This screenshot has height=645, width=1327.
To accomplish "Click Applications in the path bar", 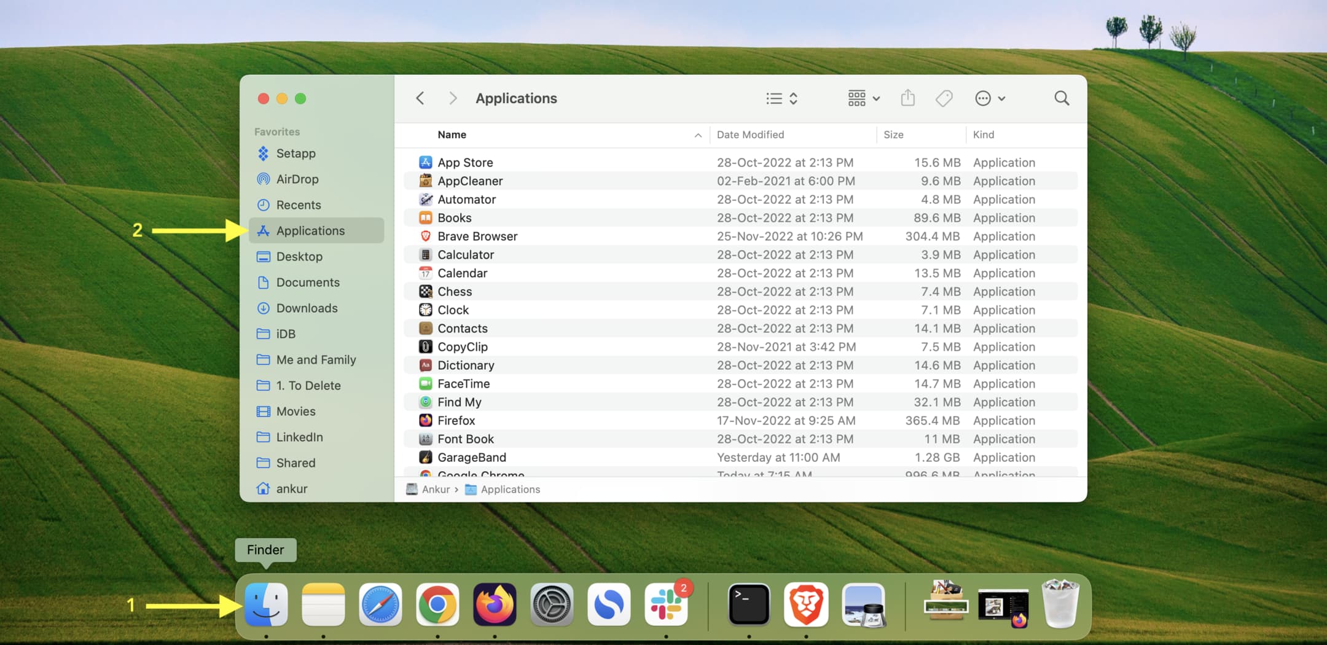I will (x=503, y=489).
